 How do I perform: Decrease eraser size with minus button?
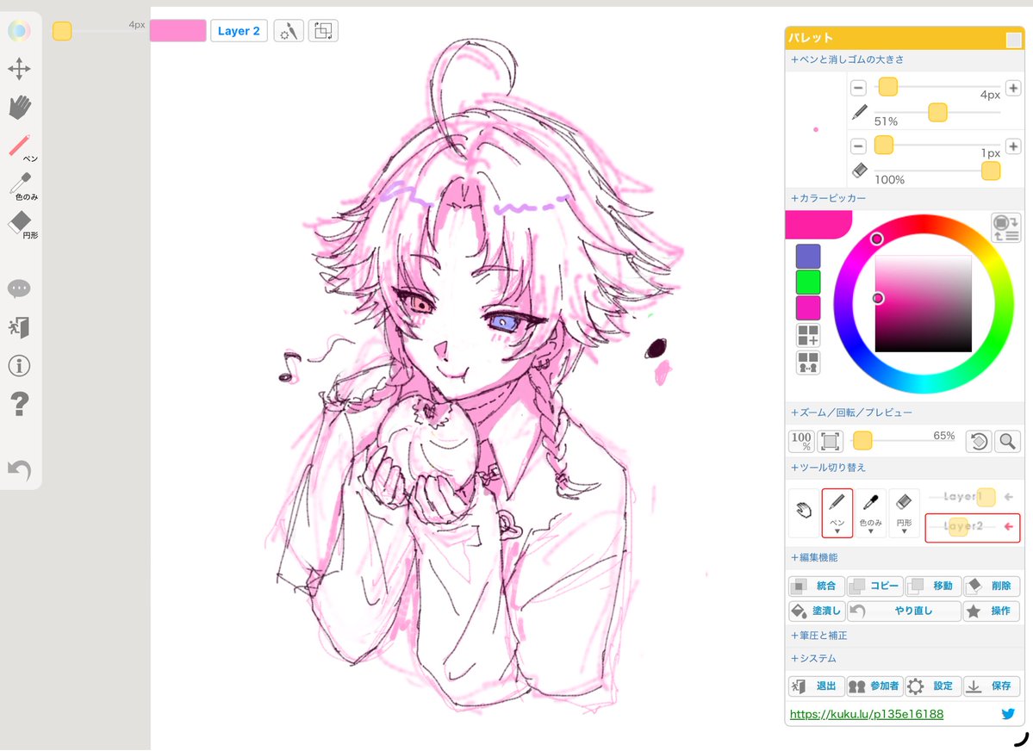click(858, 146)
